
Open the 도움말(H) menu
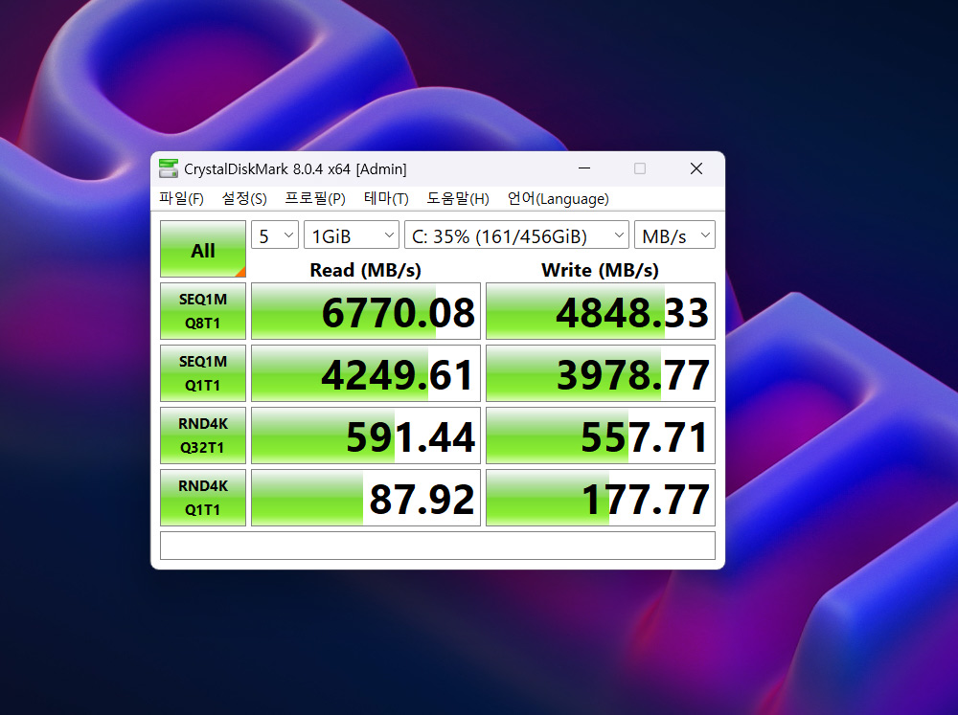tap(458, 198)
